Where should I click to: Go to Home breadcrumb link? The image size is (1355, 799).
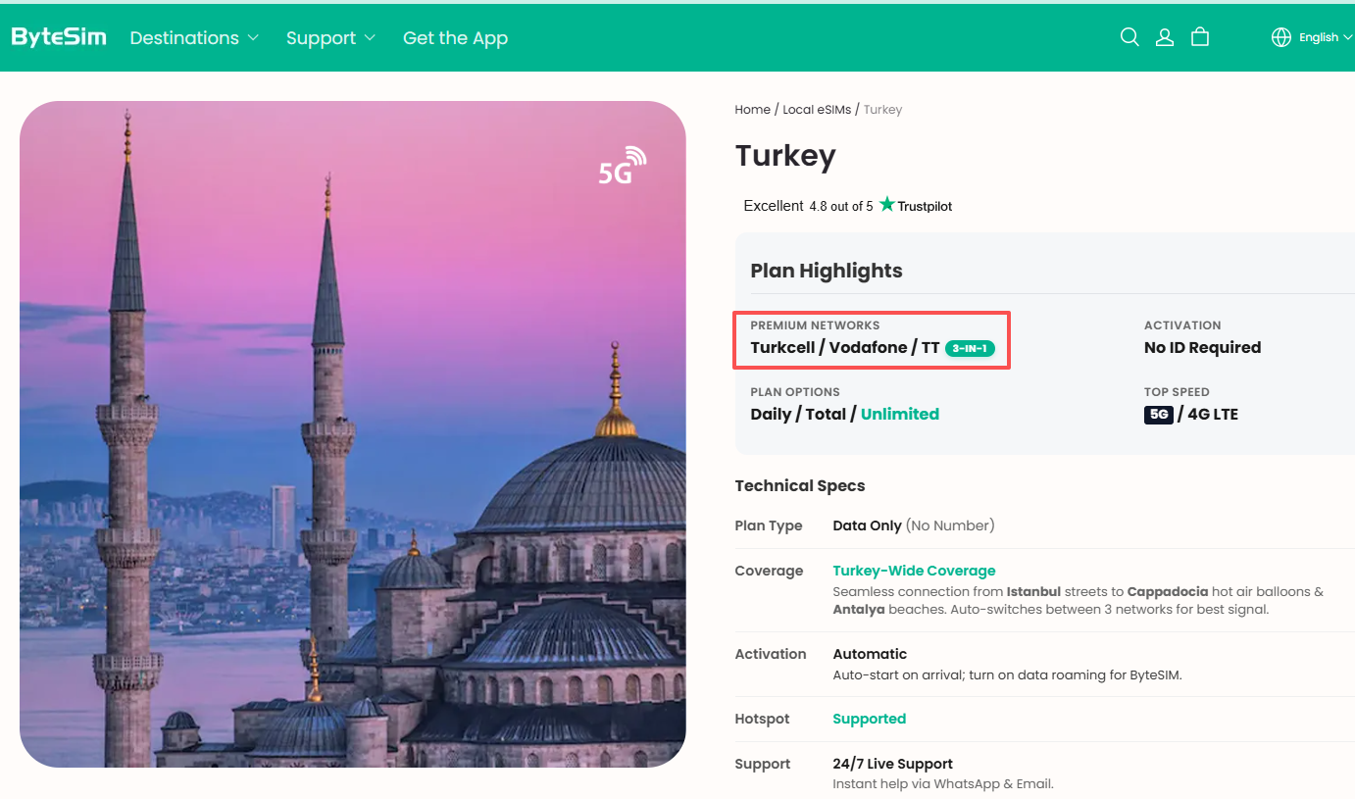tap(752, 110)
